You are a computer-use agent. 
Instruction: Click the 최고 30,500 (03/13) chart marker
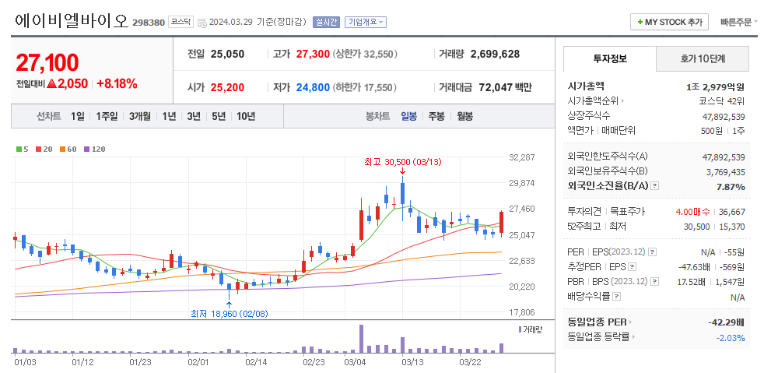(x=402, y=162)
